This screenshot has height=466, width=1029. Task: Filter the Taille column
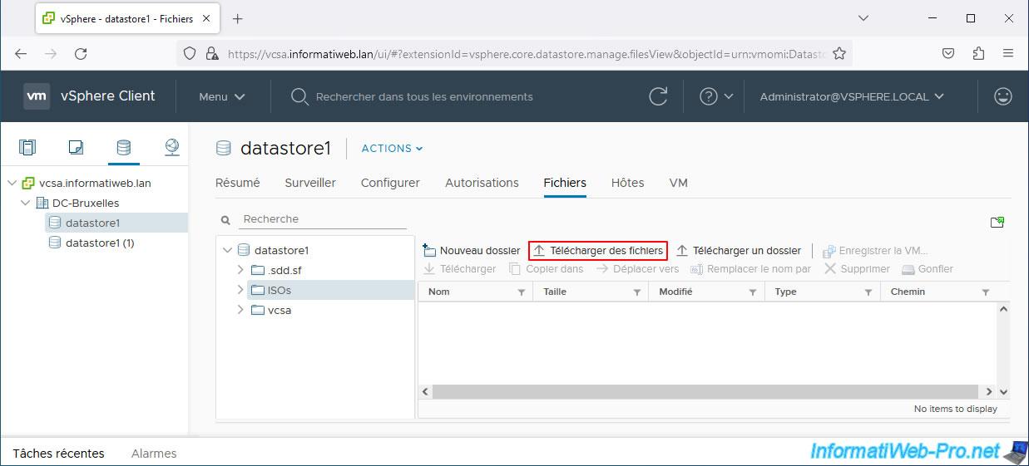pyautogui.click(x=637, y=292)
